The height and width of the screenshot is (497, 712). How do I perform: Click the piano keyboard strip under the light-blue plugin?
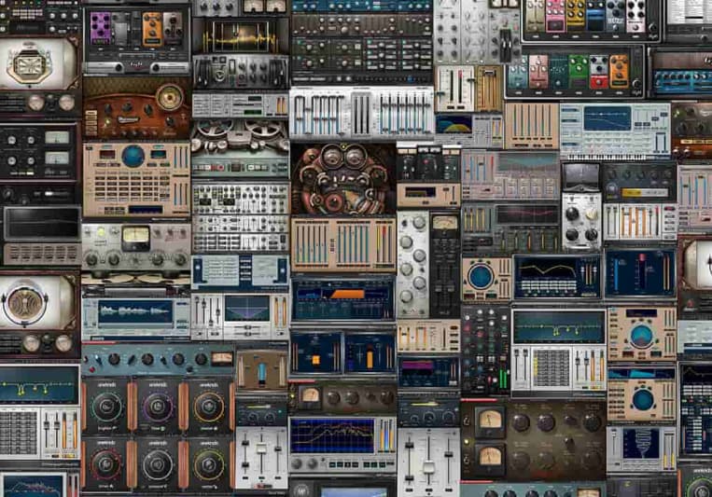coord(607,156)
